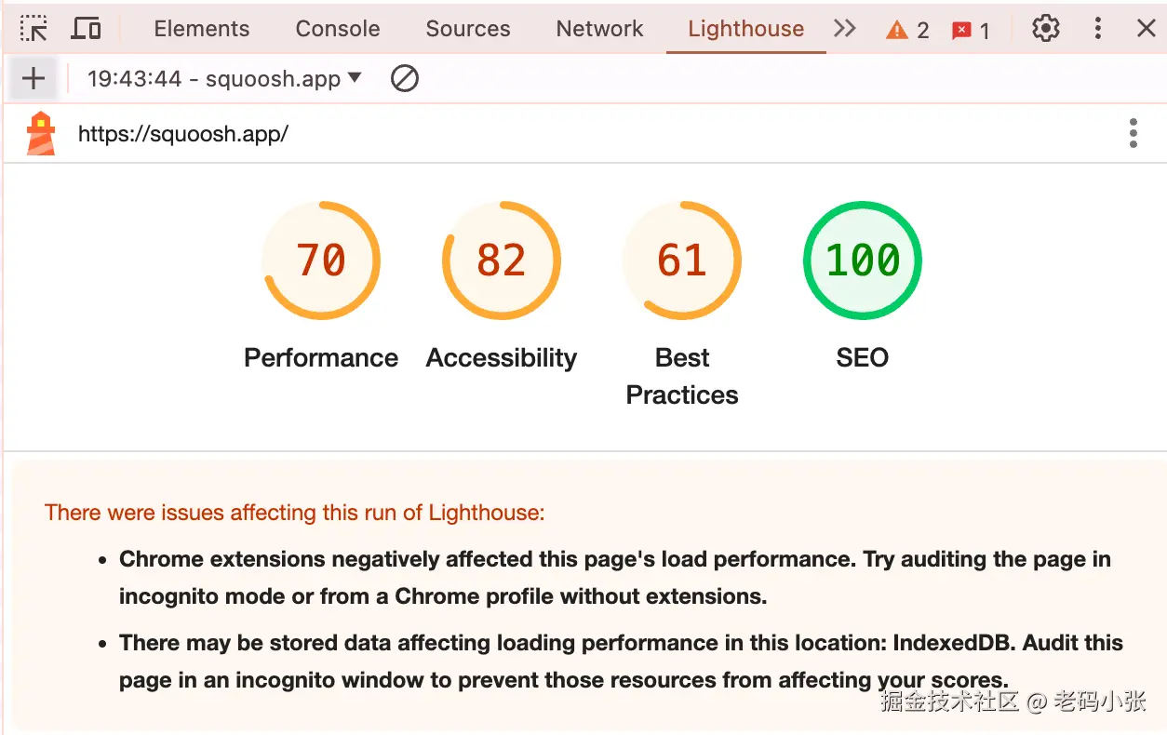Open DevTools settings gear
The width and height of the screenshot is (1167, 735).
click(1046, 29)
